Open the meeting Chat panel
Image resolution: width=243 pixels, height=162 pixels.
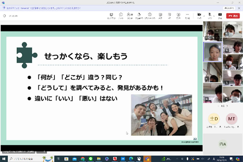121,16
